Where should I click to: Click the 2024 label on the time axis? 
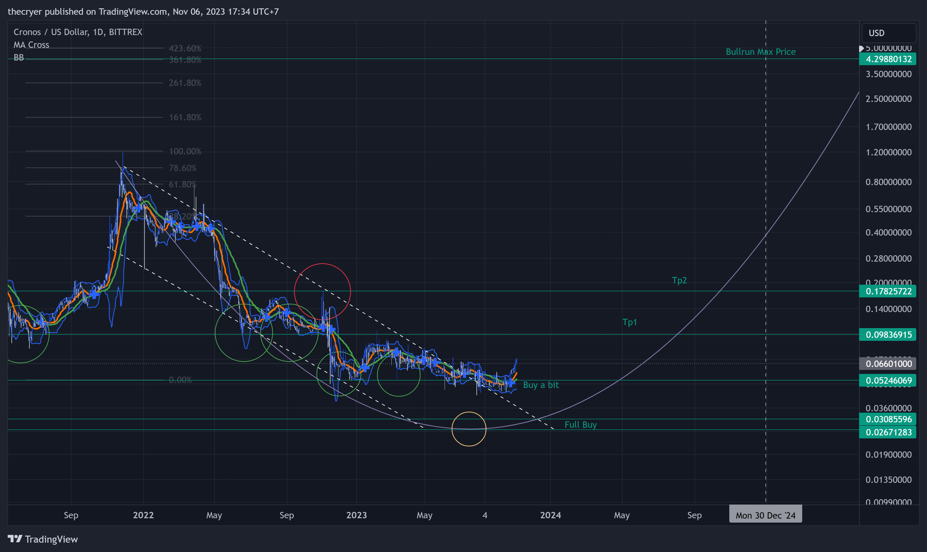550,515
